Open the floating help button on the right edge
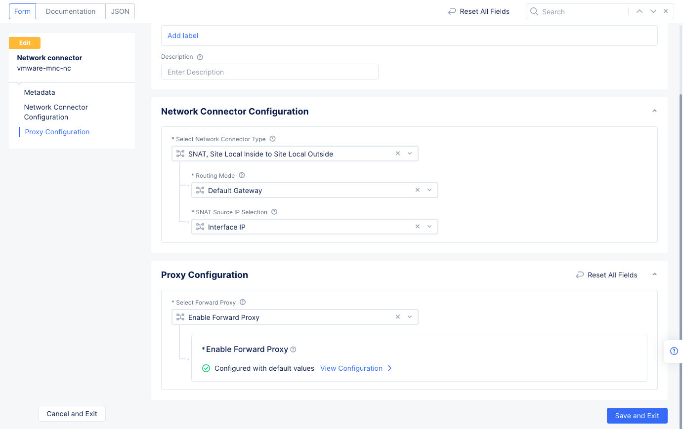Viewport: 683px width, 429px height. 674,351
